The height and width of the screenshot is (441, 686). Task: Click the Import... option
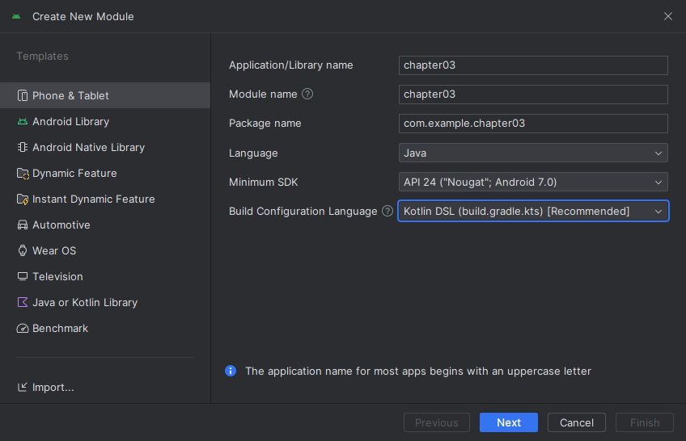coord(45,388)
